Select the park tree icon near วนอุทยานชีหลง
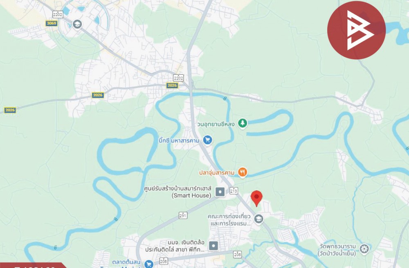 click(243, 123)
